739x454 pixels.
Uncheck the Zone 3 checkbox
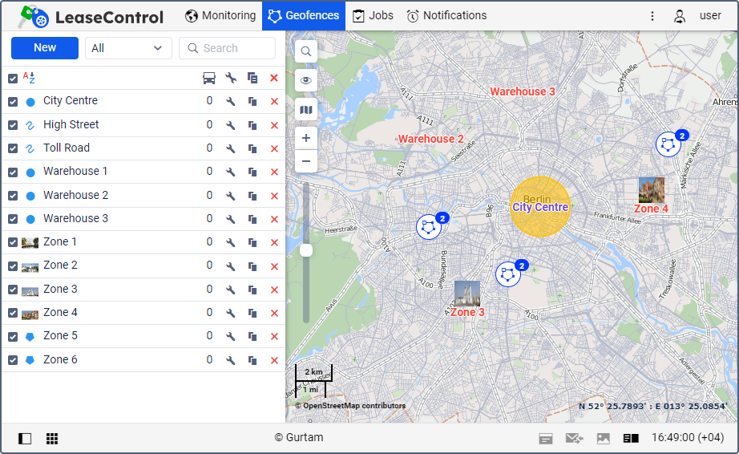tap(13, 290)
